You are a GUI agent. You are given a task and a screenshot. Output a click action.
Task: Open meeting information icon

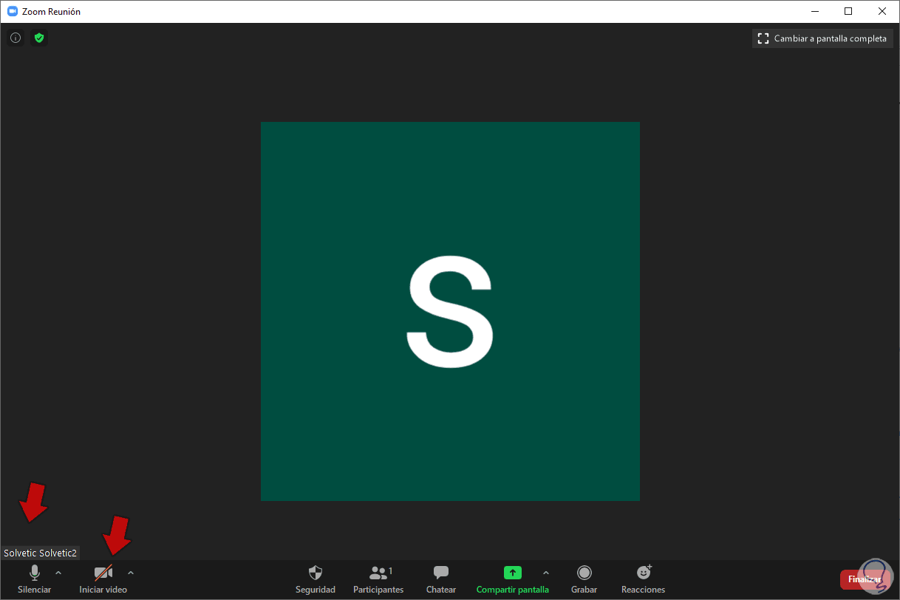pos(16,38)
